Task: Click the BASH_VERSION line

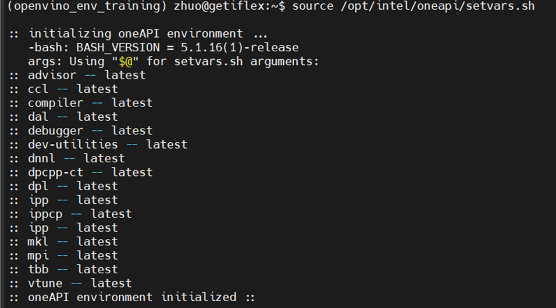Action: (x=164, y=47)
